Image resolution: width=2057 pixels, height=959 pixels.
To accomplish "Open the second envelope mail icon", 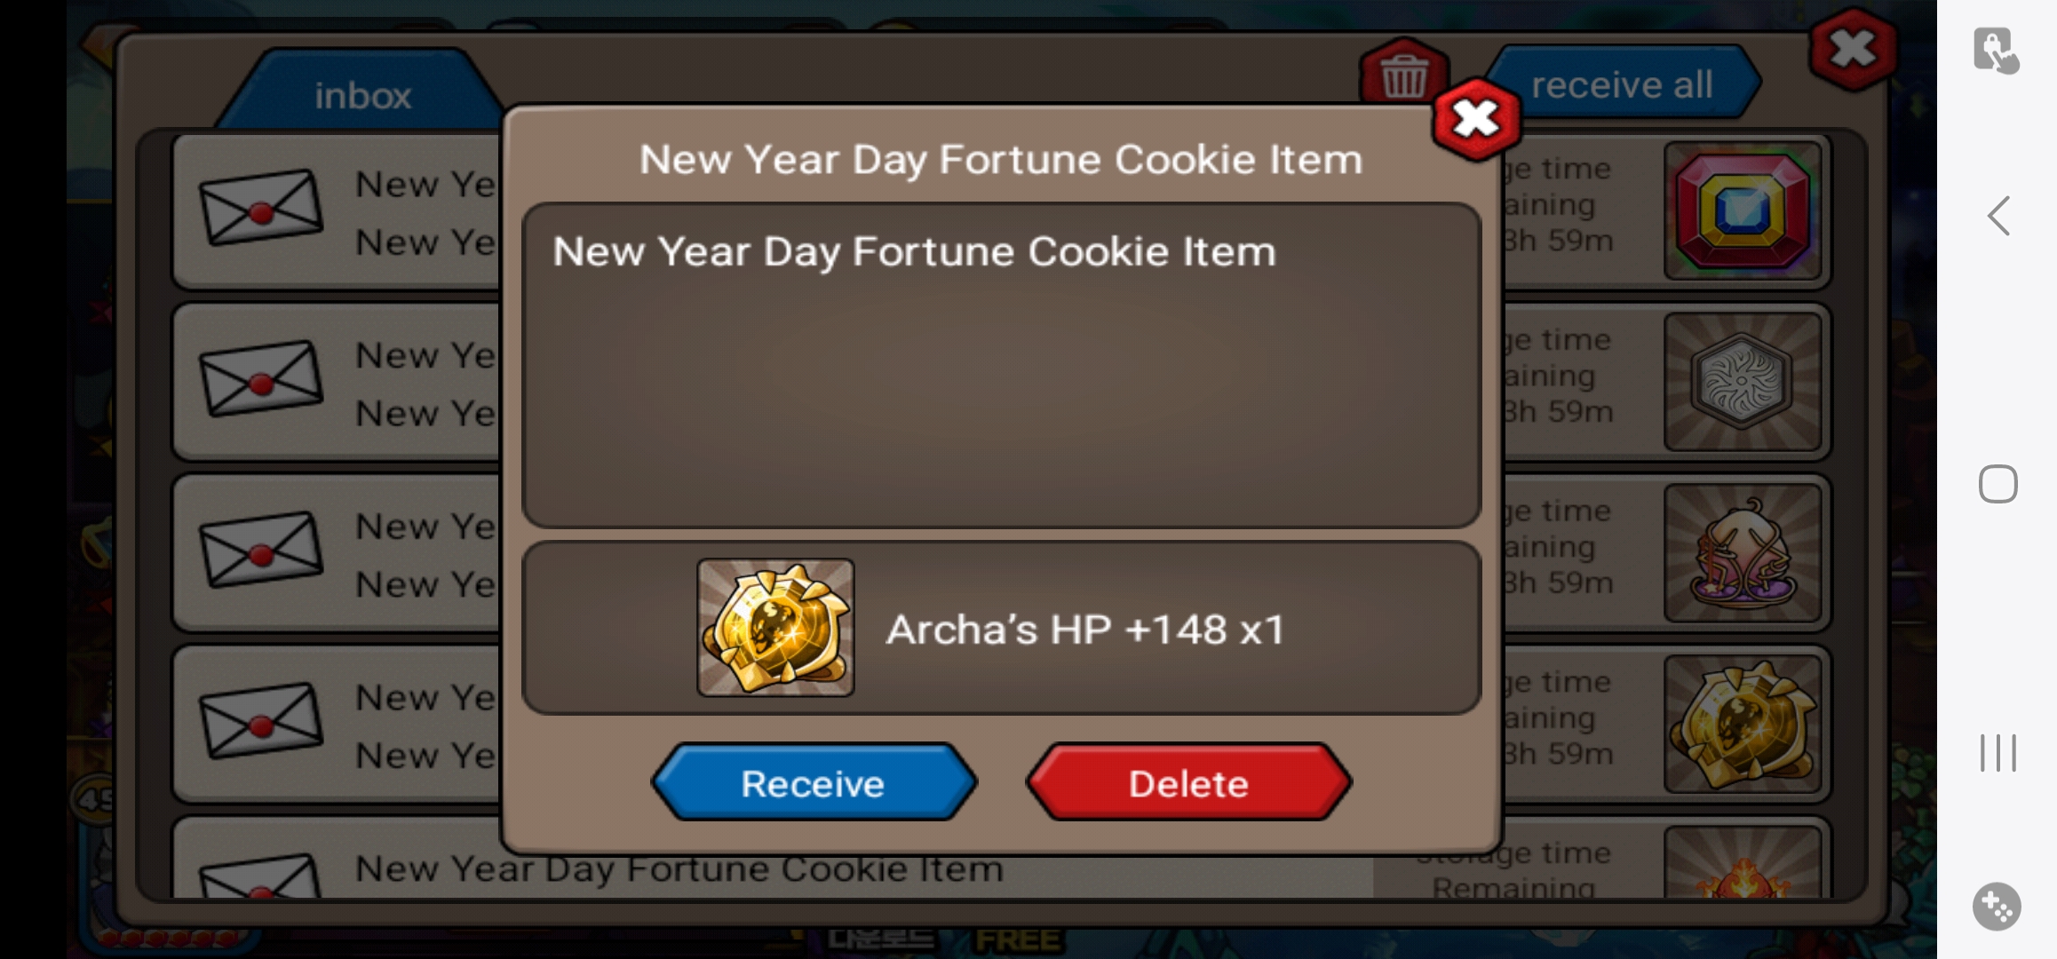I will click(260, 378).
